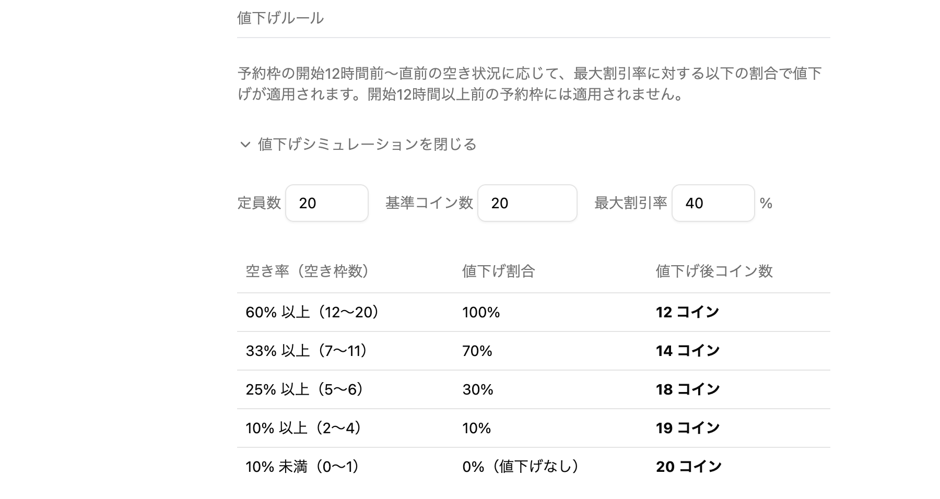940x499 pixels.
Task: Click the 値下げ後コイン数 column header
Action: tap(714, 271)
